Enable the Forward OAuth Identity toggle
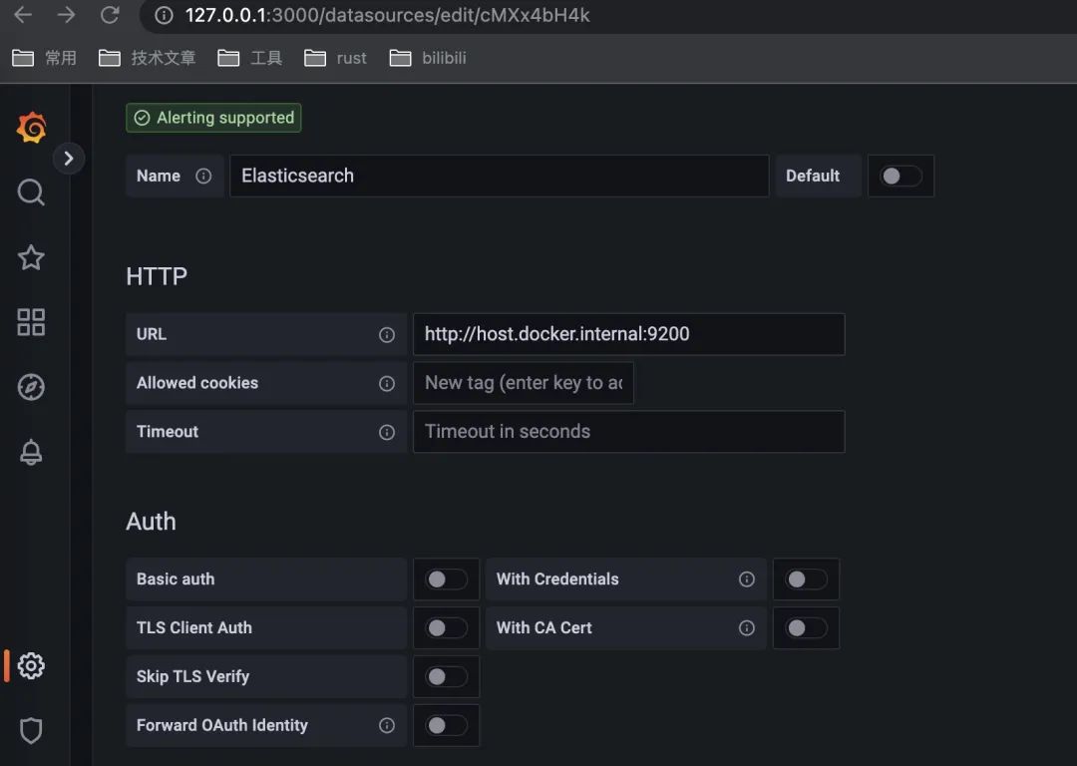1077x766 pixels. click(x=446, y=725)
